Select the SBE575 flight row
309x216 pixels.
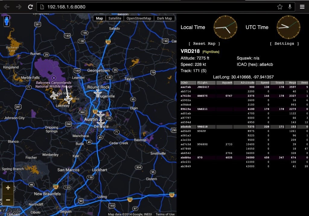(x=244, y=96)
